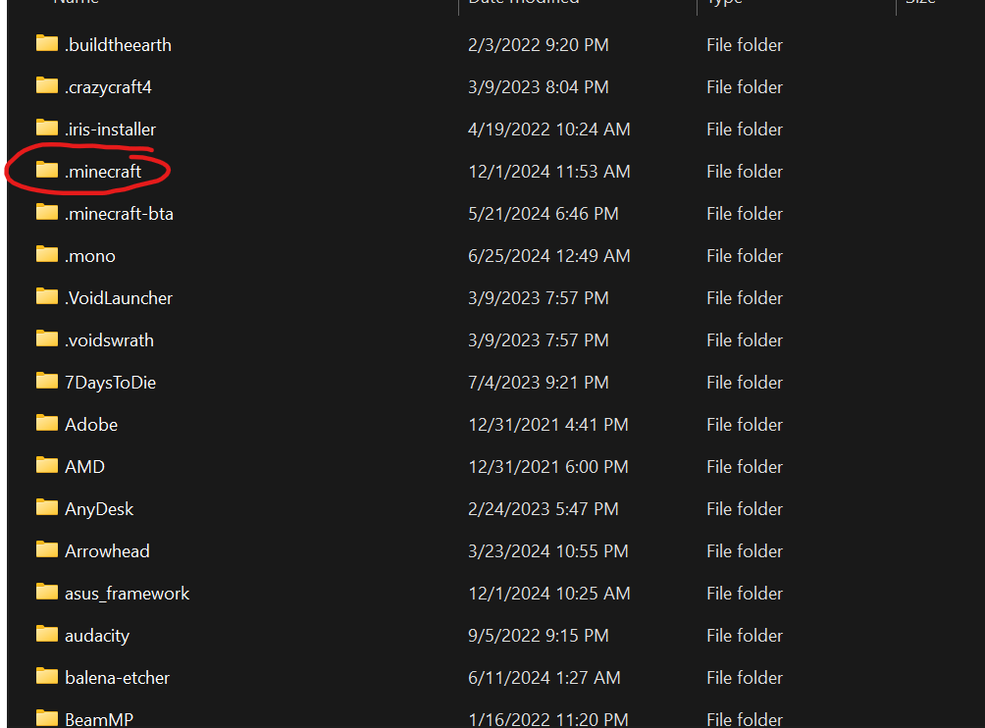Select the date "3/9/2023 8:04 PM"
The width and height of the screenshot is (985, 728).
539,87
